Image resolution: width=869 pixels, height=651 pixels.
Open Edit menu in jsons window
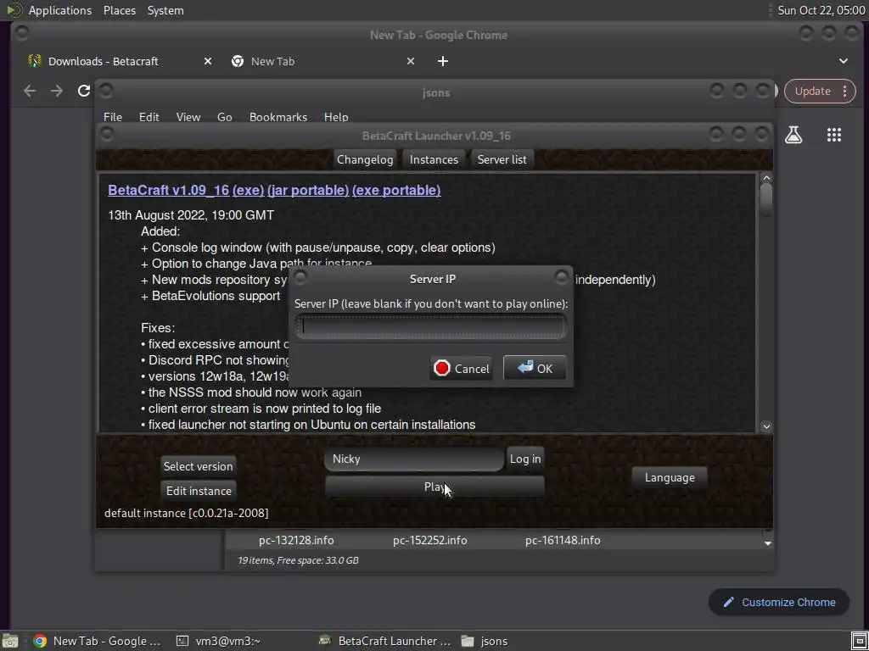coord(149,117)
